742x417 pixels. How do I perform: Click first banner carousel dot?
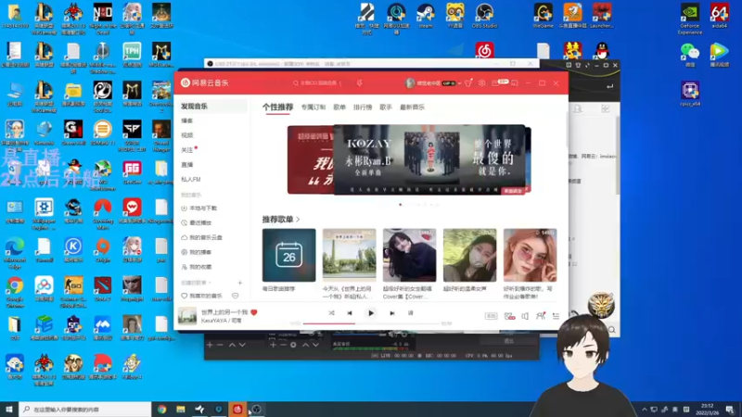point(401,205)
